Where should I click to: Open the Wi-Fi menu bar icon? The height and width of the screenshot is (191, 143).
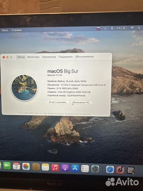pos(132,28)
